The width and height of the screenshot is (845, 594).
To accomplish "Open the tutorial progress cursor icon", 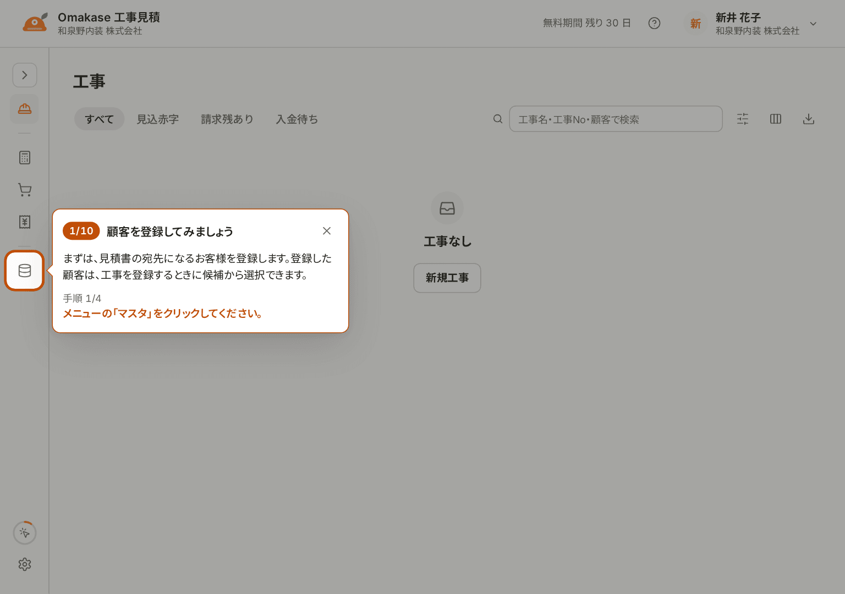I will click(25, 532).
